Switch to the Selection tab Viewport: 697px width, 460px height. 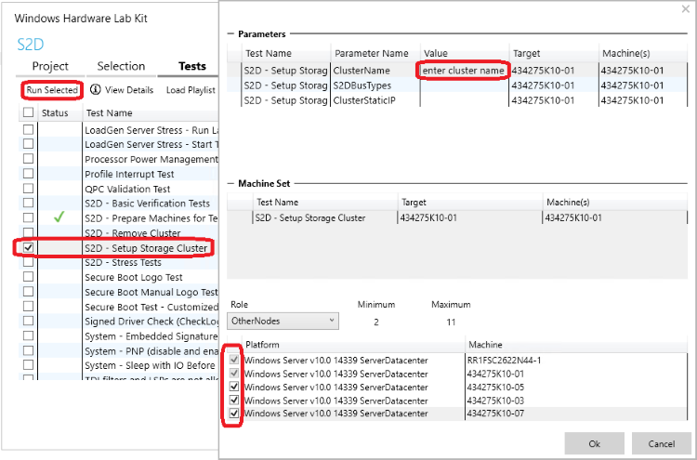[x=121, y=66]
